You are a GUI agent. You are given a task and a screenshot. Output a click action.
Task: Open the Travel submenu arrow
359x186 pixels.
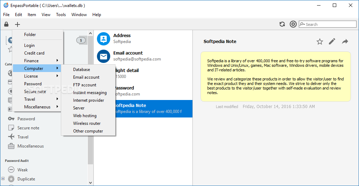click(57, 99)
